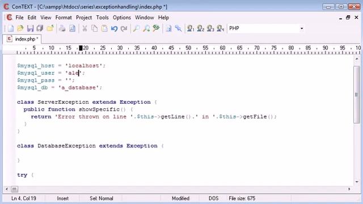Viewport: 363px width, 204px height.
Task: Click the horizontal scrollbar right arrow
Action: tap(349, 189)
